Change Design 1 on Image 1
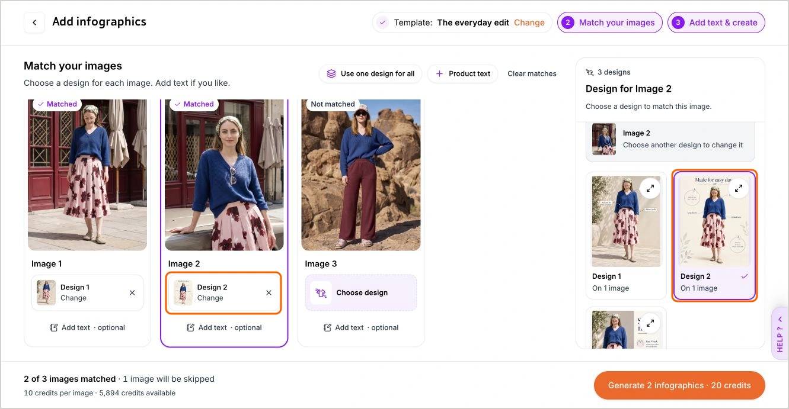The image size is (789, 409). pyautogui.click(x=74, y=298)
